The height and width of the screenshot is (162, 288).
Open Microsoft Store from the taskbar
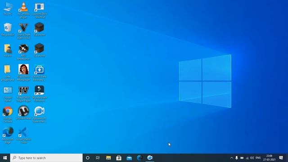click(119, 158)
